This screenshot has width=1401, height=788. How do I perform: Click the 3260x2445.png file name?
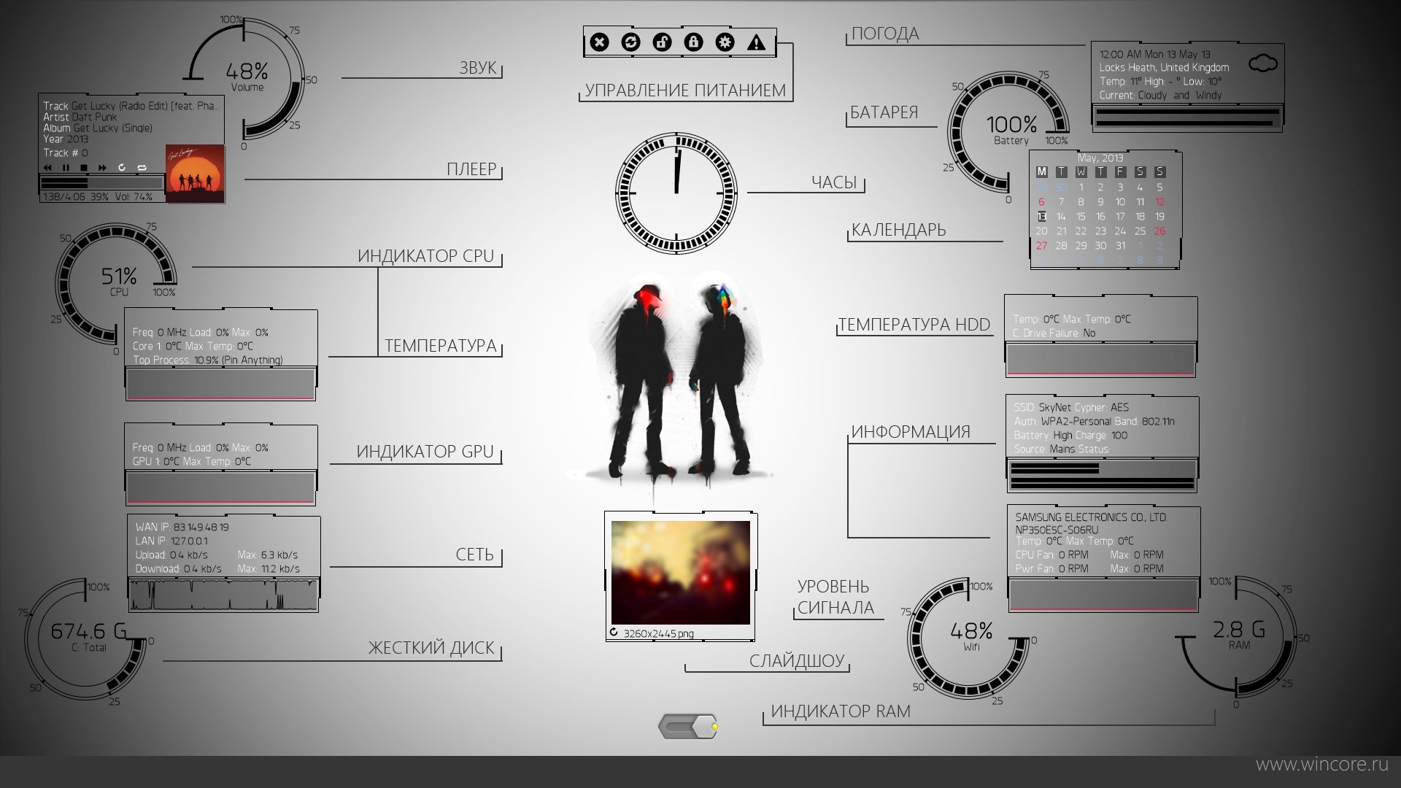click(658, 633)
